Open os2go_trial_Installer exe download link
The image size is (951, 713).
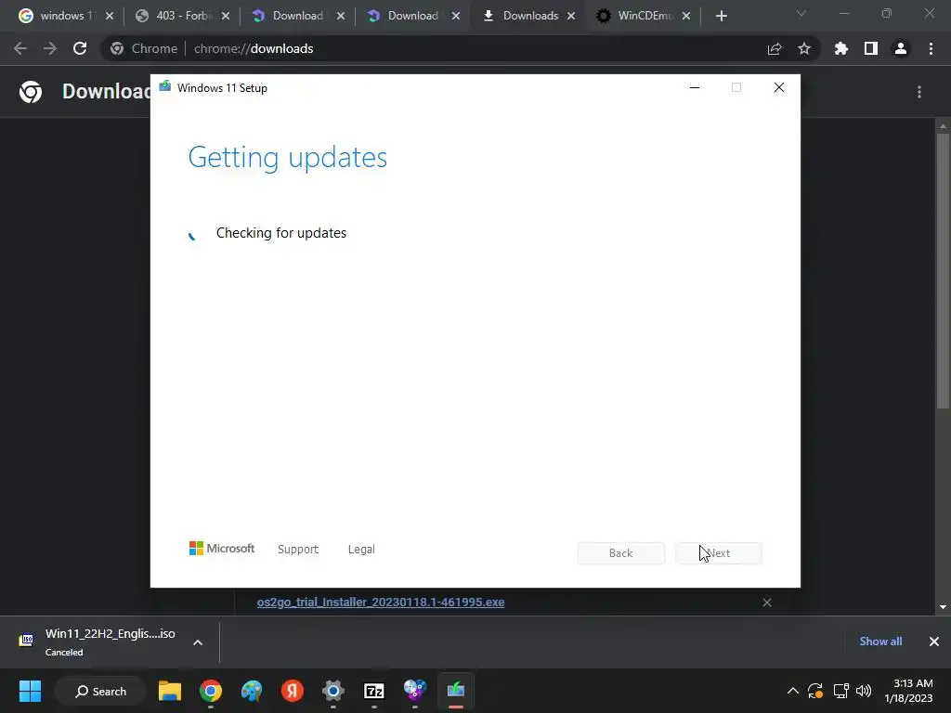coord(380,602)
